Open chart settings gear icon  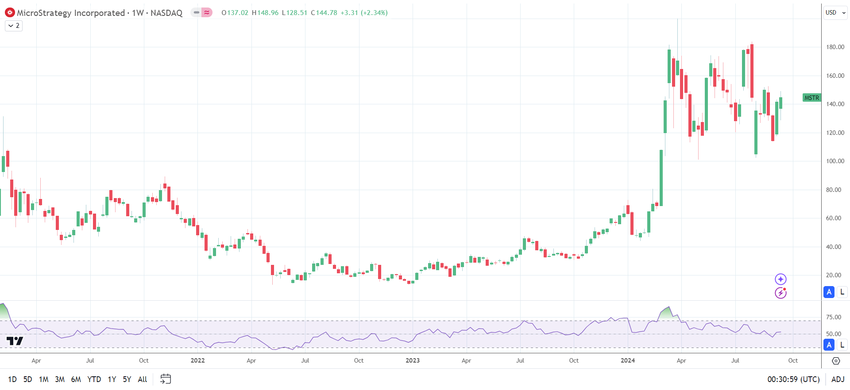836,361
